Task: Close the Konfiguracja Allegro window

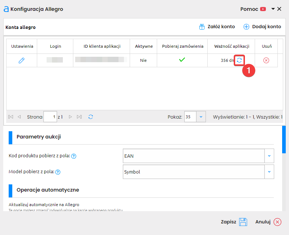Action: [279, 9]
